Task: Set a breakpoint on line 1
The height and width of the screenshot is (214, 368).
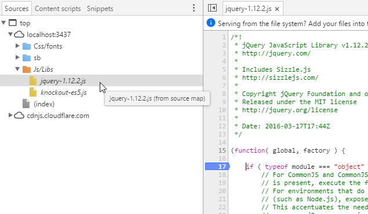Action: coord(224,37)
